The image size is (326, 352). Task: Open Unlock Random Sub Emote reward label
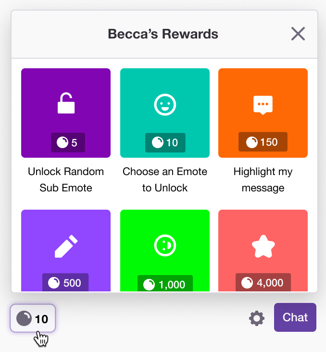[x=66, y=179]
